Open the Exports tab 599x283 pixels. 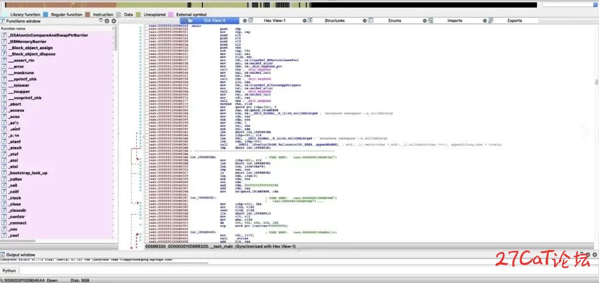[x=515, y=20]
